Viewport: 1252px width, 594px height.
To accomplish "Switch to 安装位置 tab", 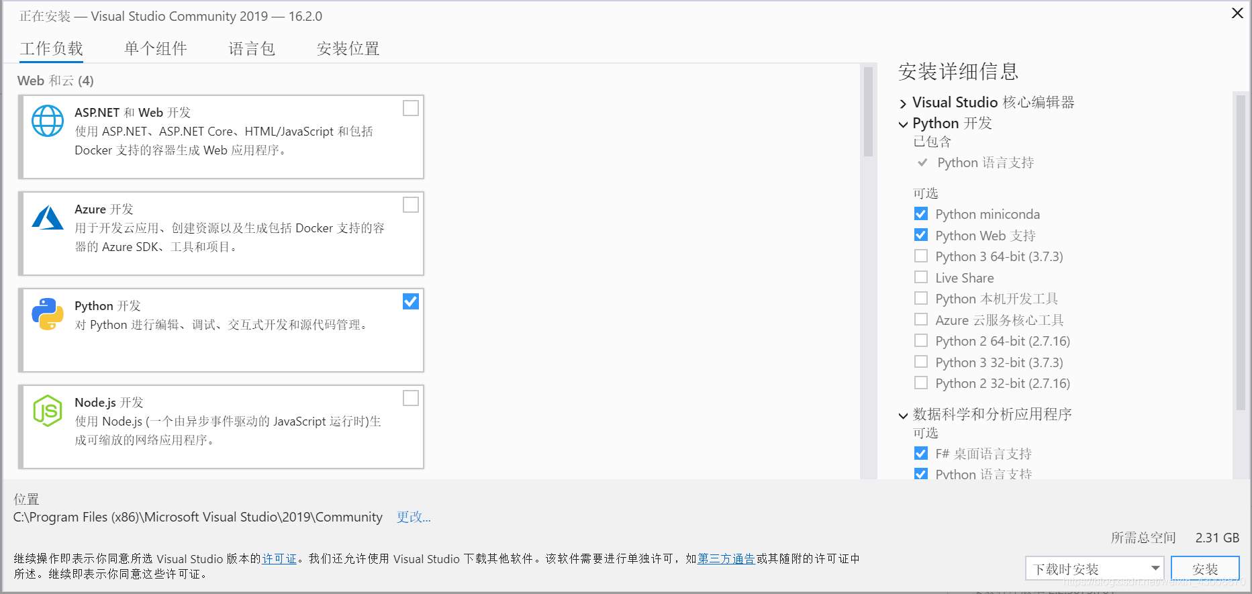I will [x=348, y=48].
